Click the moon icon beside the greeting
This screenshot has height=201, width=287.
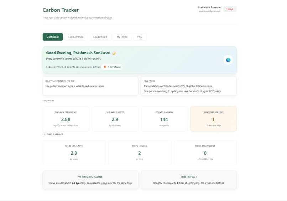click(x=114, y=53)
